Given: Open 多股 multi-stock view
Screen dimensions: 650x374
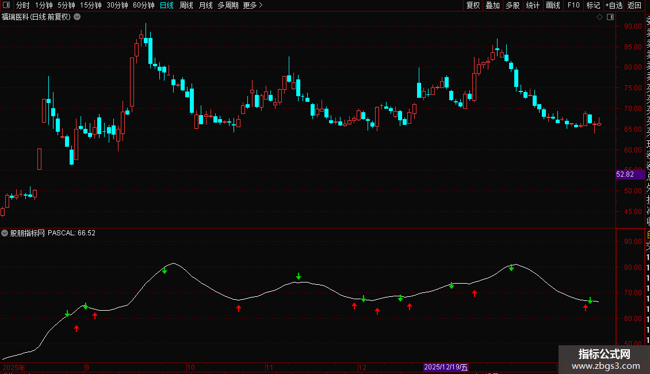Looking at the screenshot, I should pos(513,5).
